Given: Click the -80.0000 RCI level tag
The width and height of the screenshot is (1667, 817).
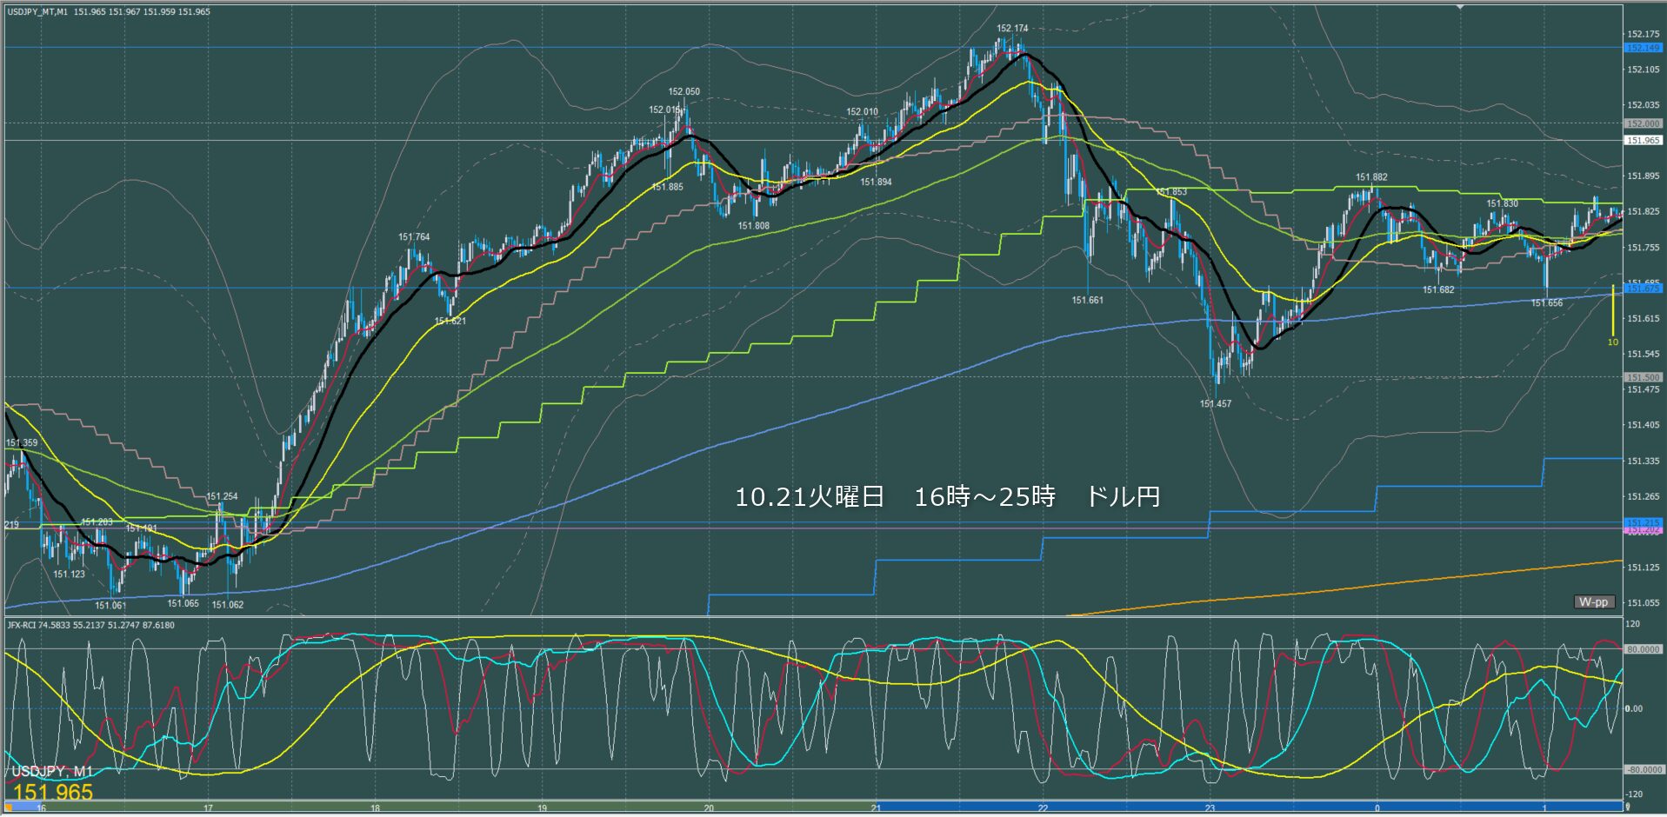Looking at the screenshot, I should point(1643,770).
